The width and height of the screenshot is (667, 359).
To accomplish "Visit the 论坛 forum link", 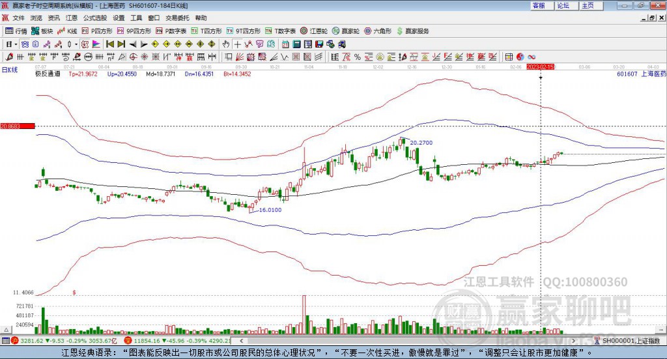I will coord(563,5).
